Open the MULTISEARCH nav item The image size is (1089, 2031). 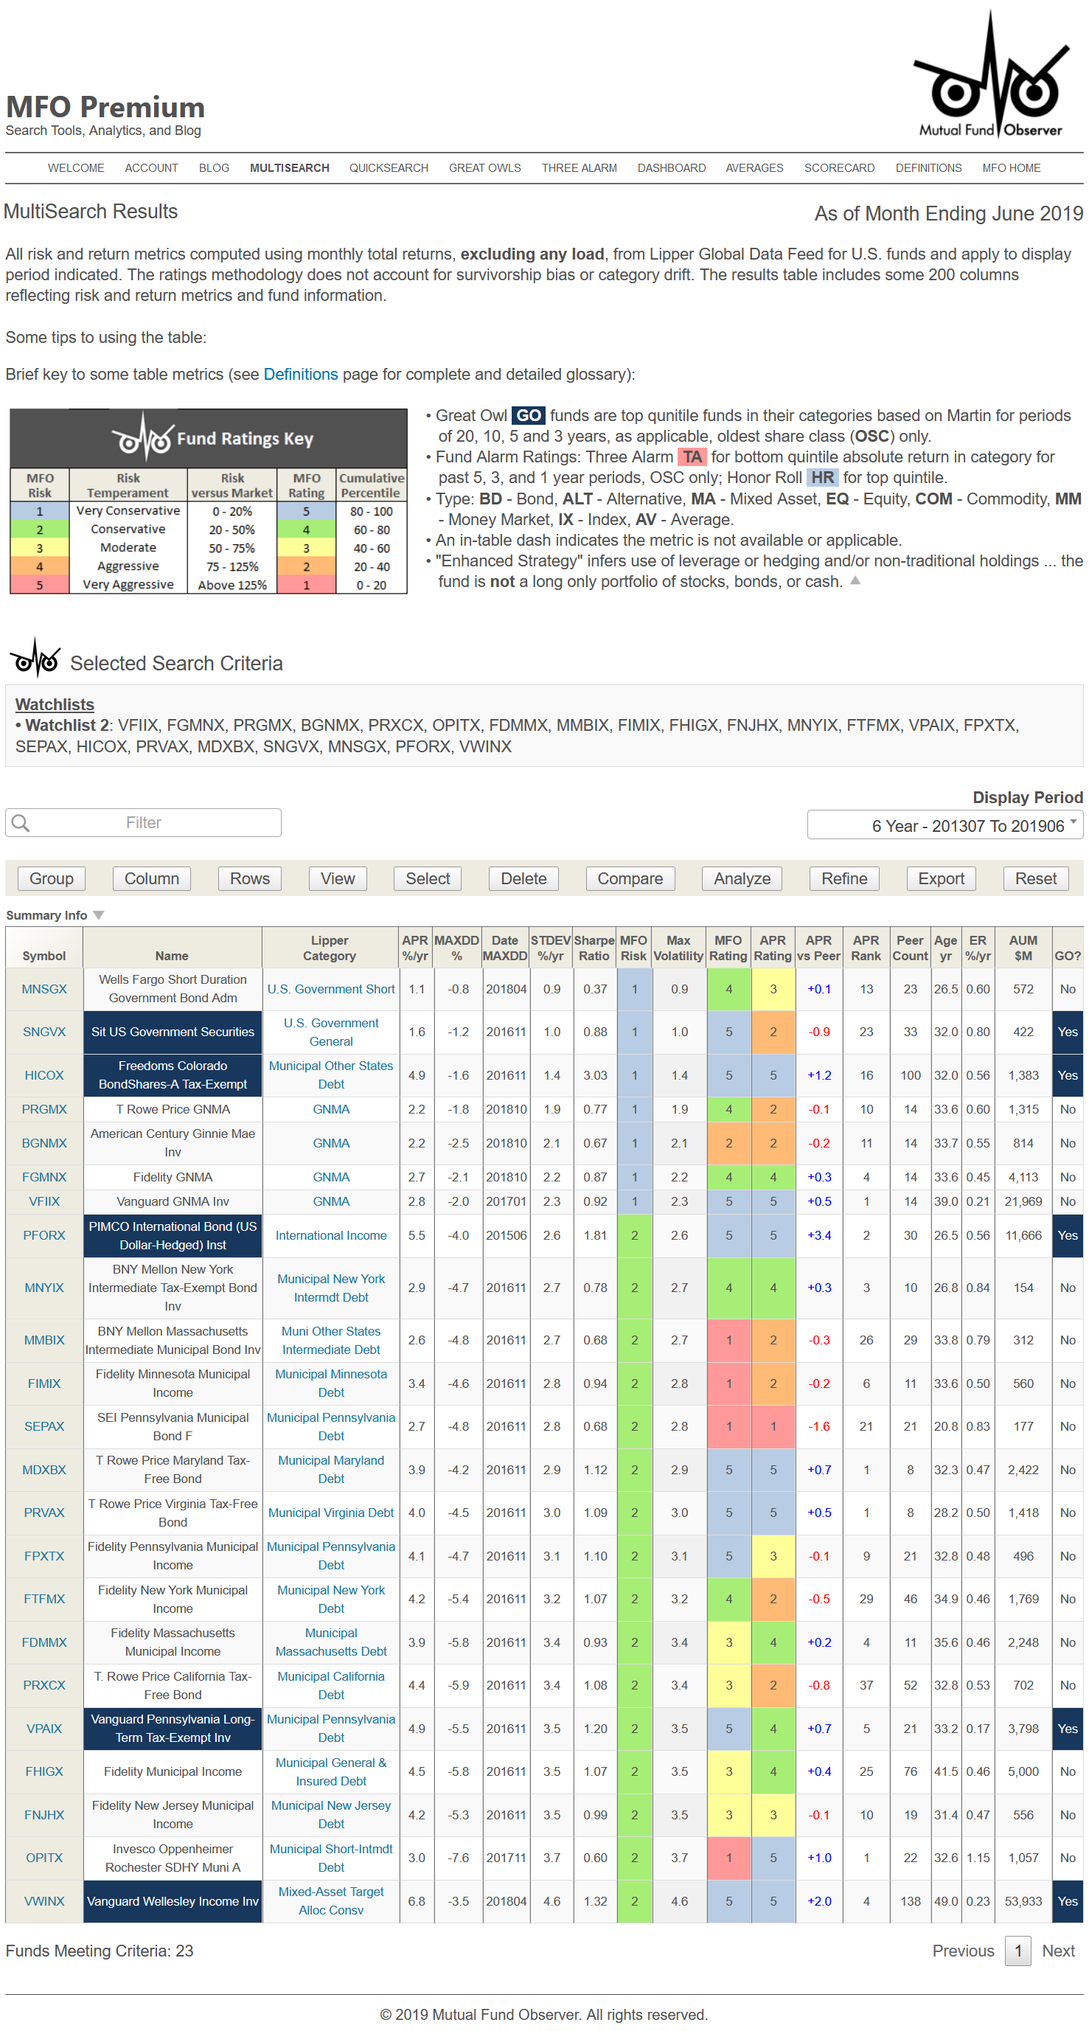click(289, 168)
